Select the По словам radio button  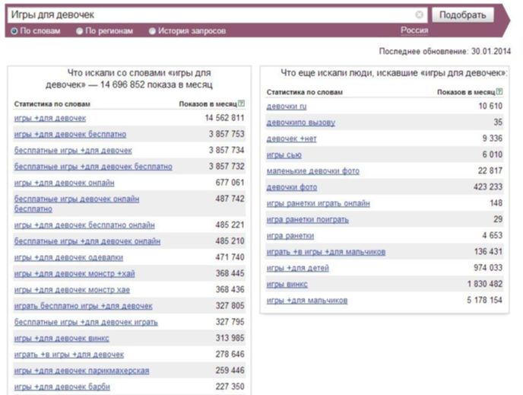14,31
